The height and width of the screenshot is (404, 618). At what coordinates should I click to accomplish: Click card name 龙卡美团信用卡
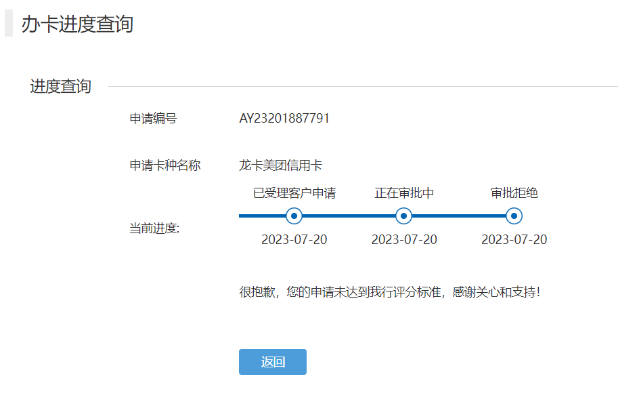[281, 165]
